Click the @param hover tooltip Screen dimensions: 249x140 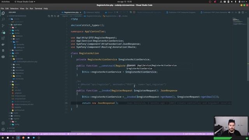click(159, 67)
